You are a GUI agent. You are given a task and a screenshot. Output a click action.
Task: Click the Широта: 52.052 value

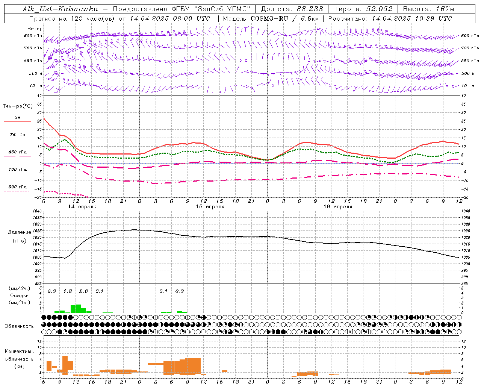363,9
